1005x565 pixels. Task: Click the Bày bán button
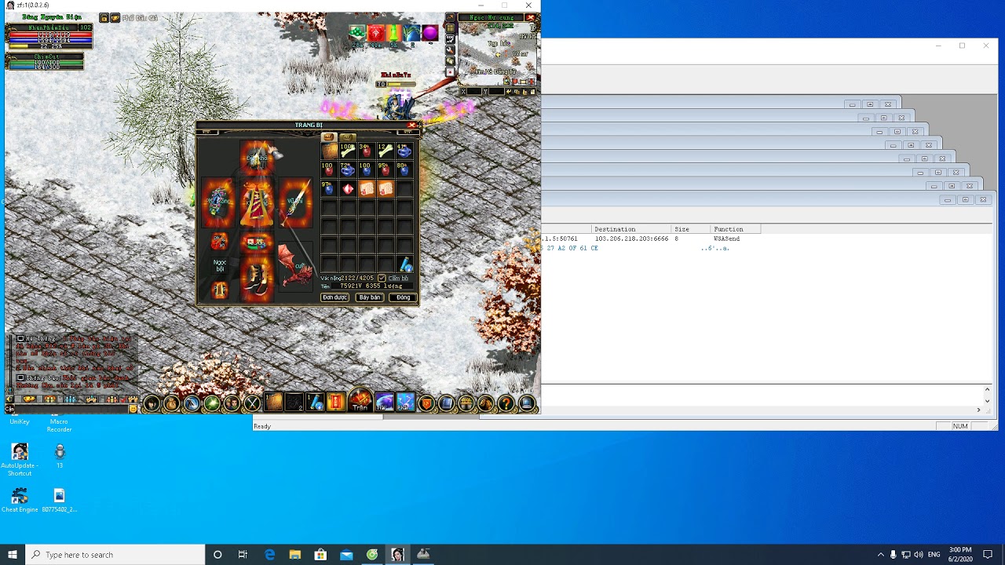[369, 297]
